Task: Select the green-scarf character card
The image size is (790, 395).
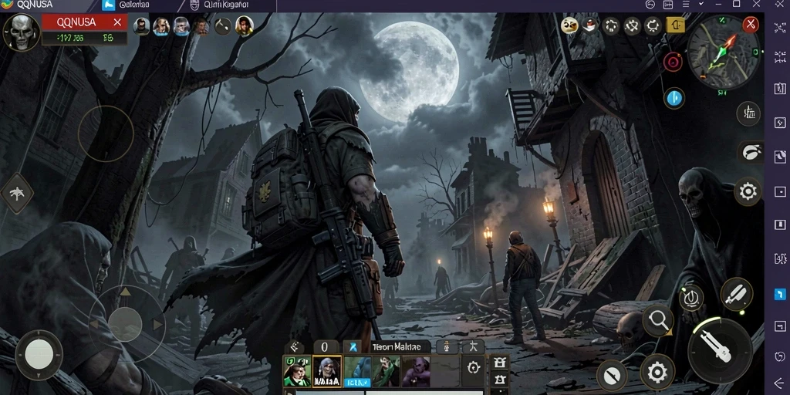Action: 386,371
